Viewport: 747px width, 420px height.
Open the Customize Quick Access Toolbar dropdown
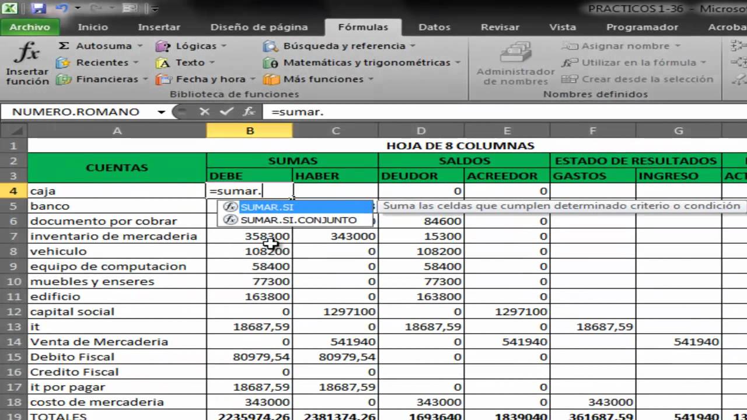[155, 9]
